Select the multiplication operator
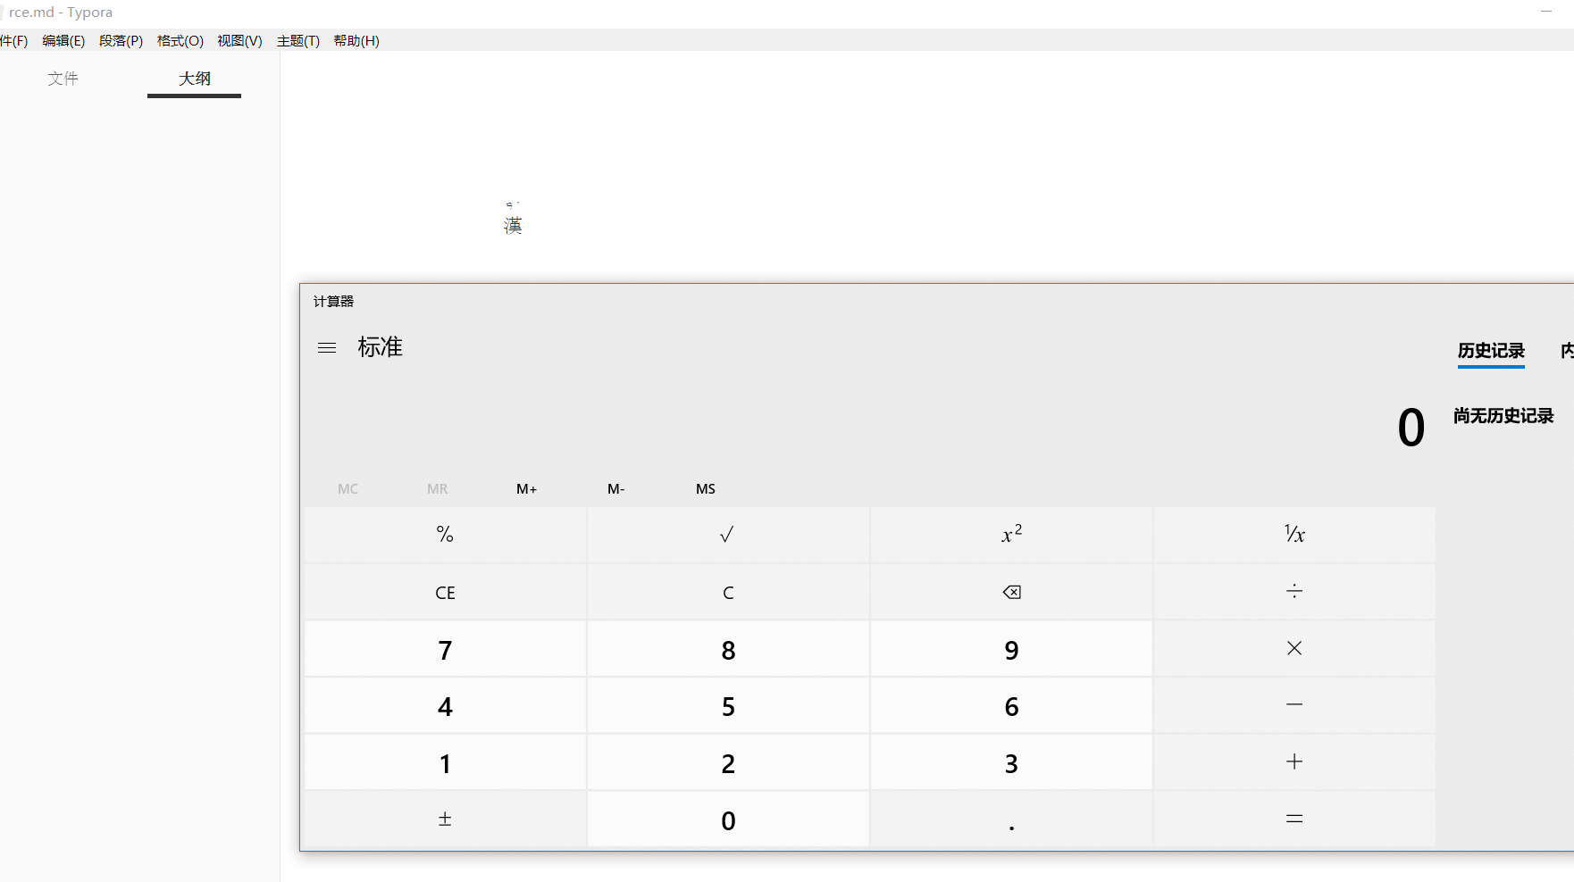This screenshot has height=882, width=1574. (x=1294, y=649)
